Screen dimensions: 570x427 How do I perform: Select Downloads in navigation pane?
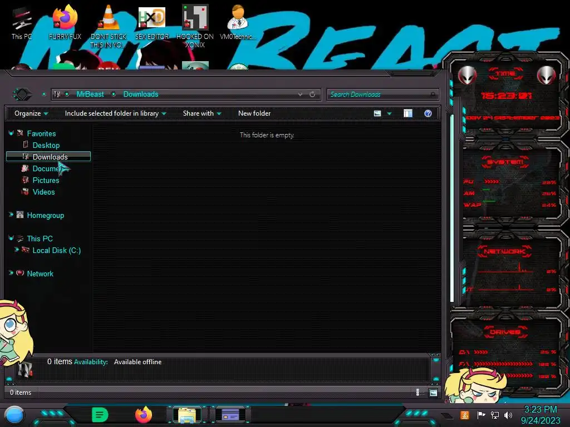pyautogui.click(x=48, y=156)
